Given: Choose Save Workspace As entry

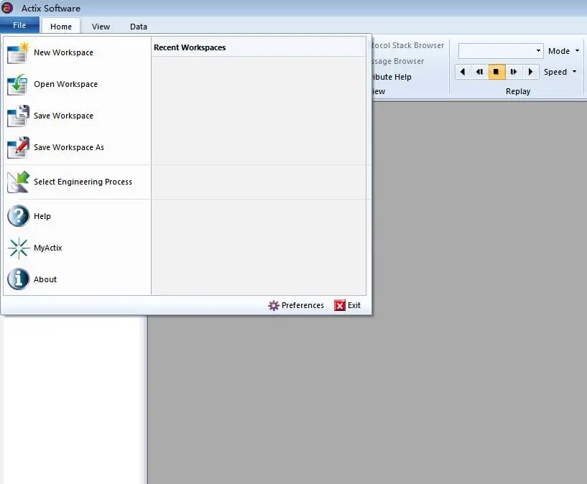Looking at the screenshot, I should tap(77, 147).
